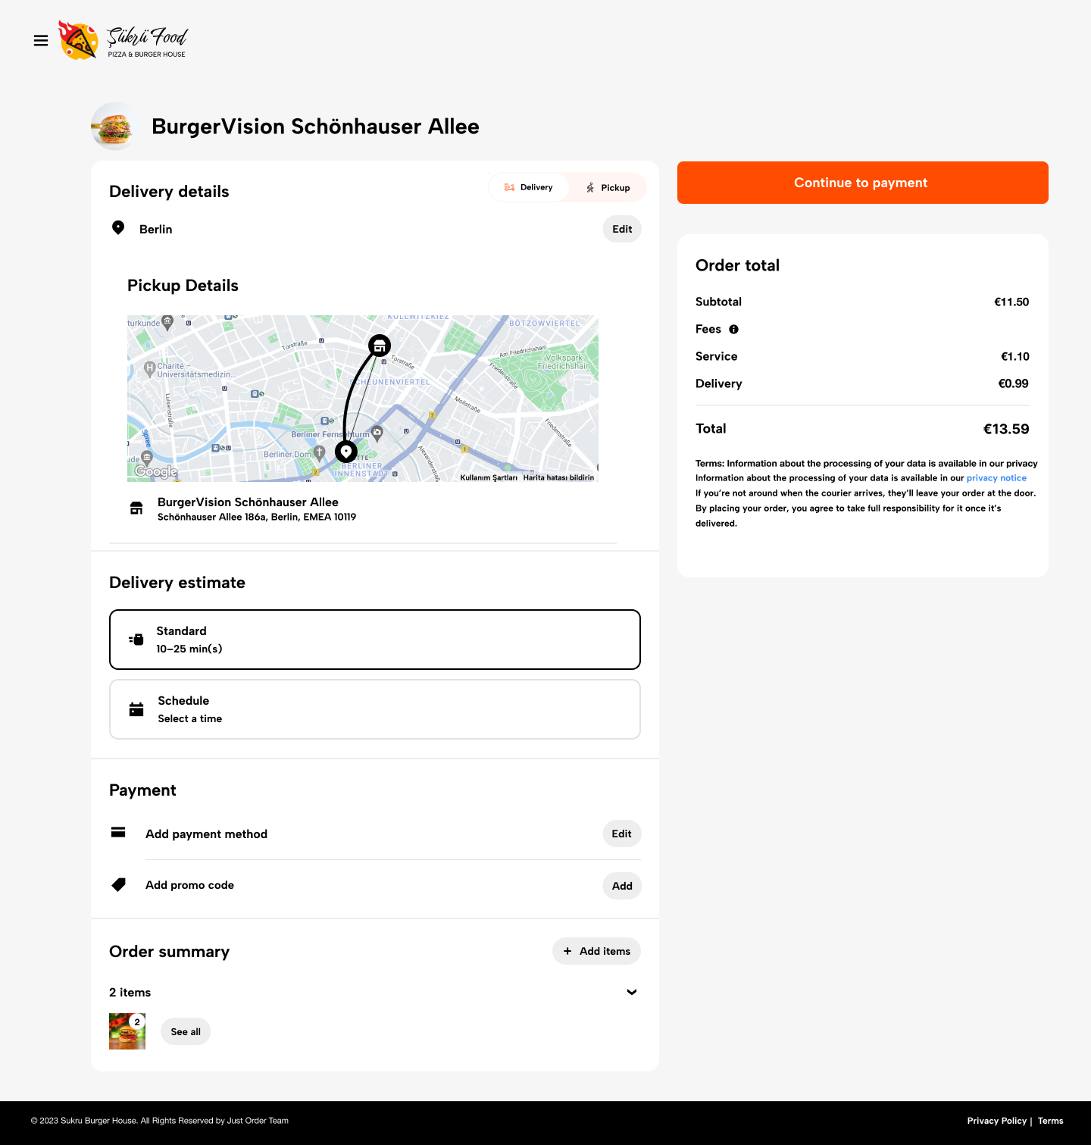1091x1145 pixels.
Task: Click the destination pin marker on map
Action: pyautogui.click(x=346, y=452)
